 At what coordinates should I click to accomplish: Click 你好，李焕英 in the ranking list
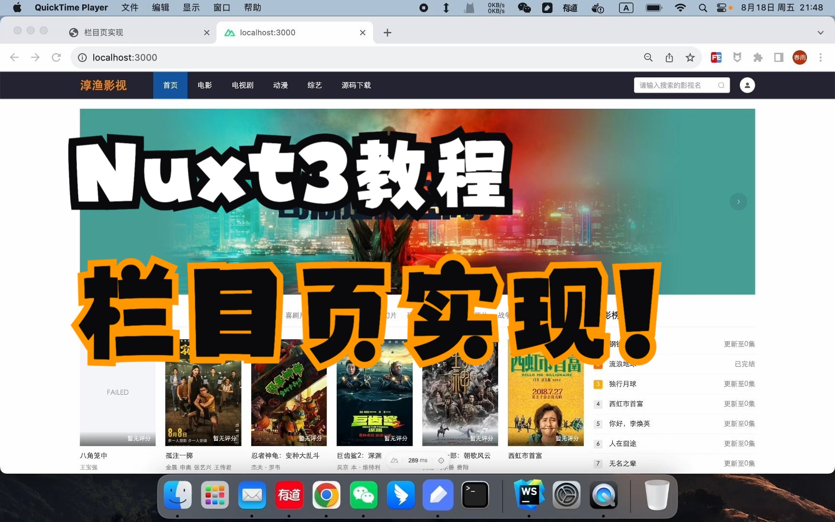click(x=629, y=423)
